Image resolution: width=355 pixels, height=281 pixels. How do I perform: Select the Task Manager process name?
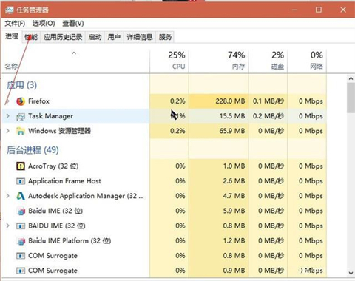pos(50,116)
